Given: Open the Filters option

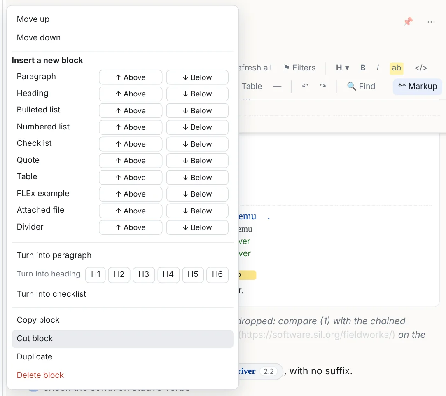Looking at the screenshot, I should 300,68.
